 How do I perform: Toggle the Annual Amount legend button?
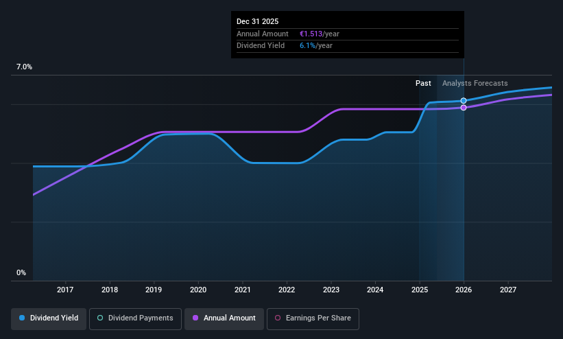point(224,318)
